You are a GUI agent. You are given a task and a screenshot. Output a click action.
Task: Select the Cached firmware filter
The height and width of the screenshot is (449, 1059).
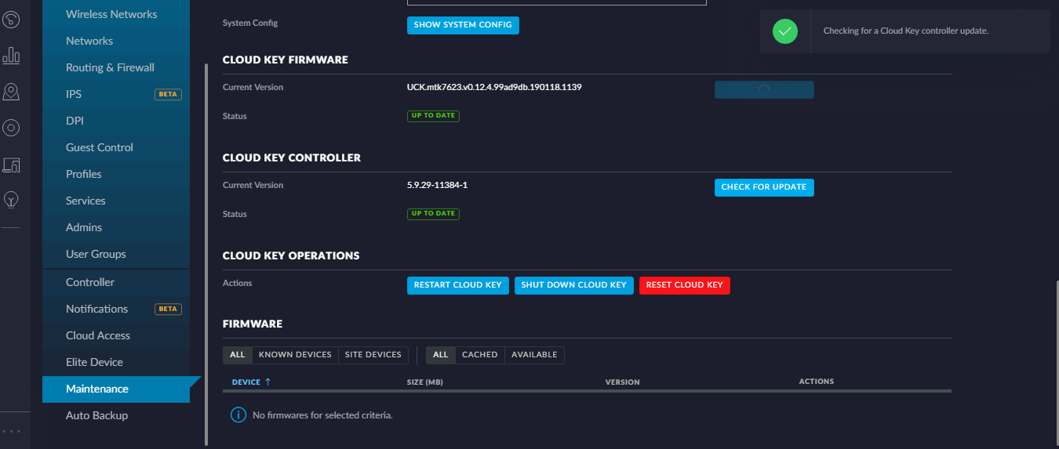click(479, 355)
